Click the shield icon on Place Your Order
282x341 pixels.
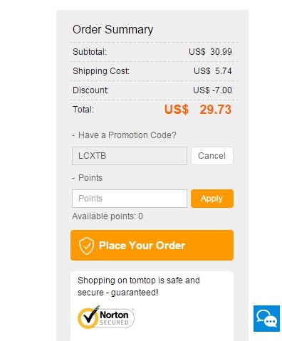[x=87, y=246]
